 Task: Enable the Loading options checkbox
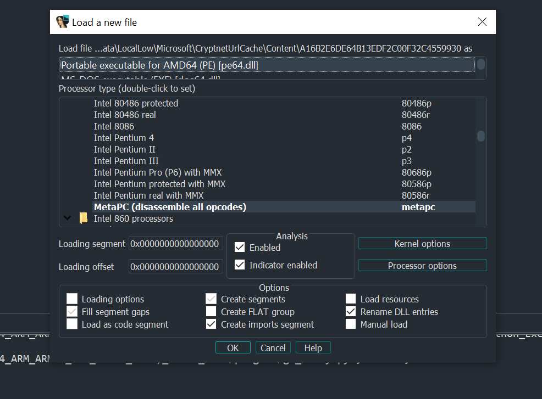(72, 299)
